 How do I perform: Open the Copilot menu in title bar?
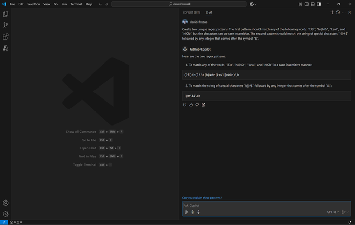[x=253, y=4]
